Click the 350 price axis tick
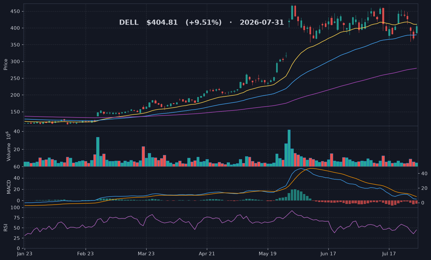This screenshot has width=431, height=260. tap(15, 45)
